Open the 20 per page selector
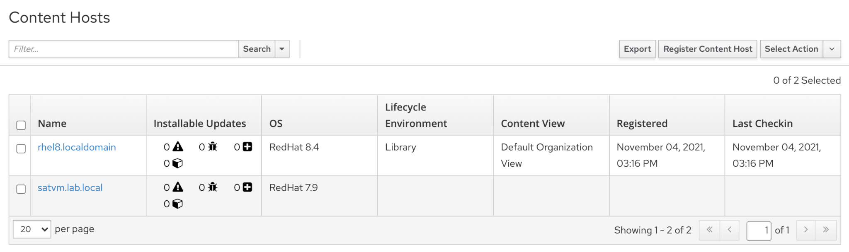 coord(32,229)
